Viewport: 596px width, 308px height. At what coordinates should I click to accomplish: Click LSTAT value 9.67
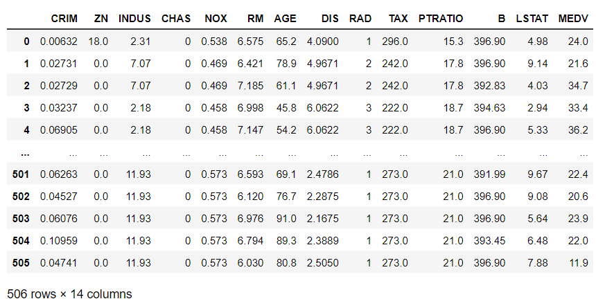coord(538,174)
